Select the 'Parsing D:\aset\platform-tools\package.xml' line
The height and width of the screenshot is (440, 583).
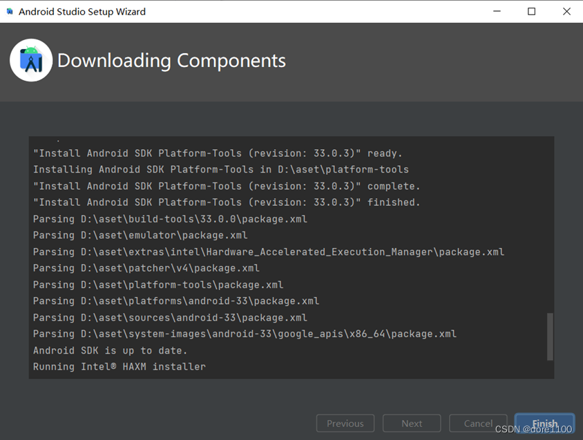[158, 285]
